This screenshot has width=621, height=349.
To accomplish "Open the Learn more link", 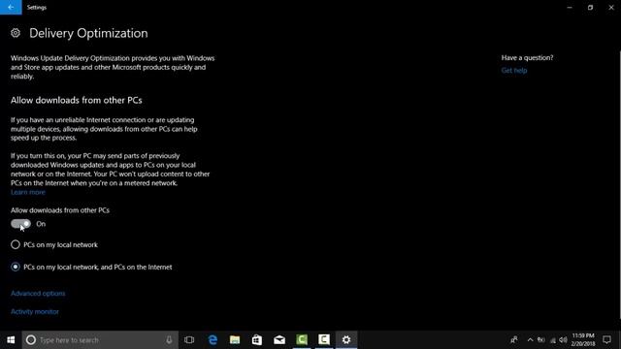I will [28, 192].
